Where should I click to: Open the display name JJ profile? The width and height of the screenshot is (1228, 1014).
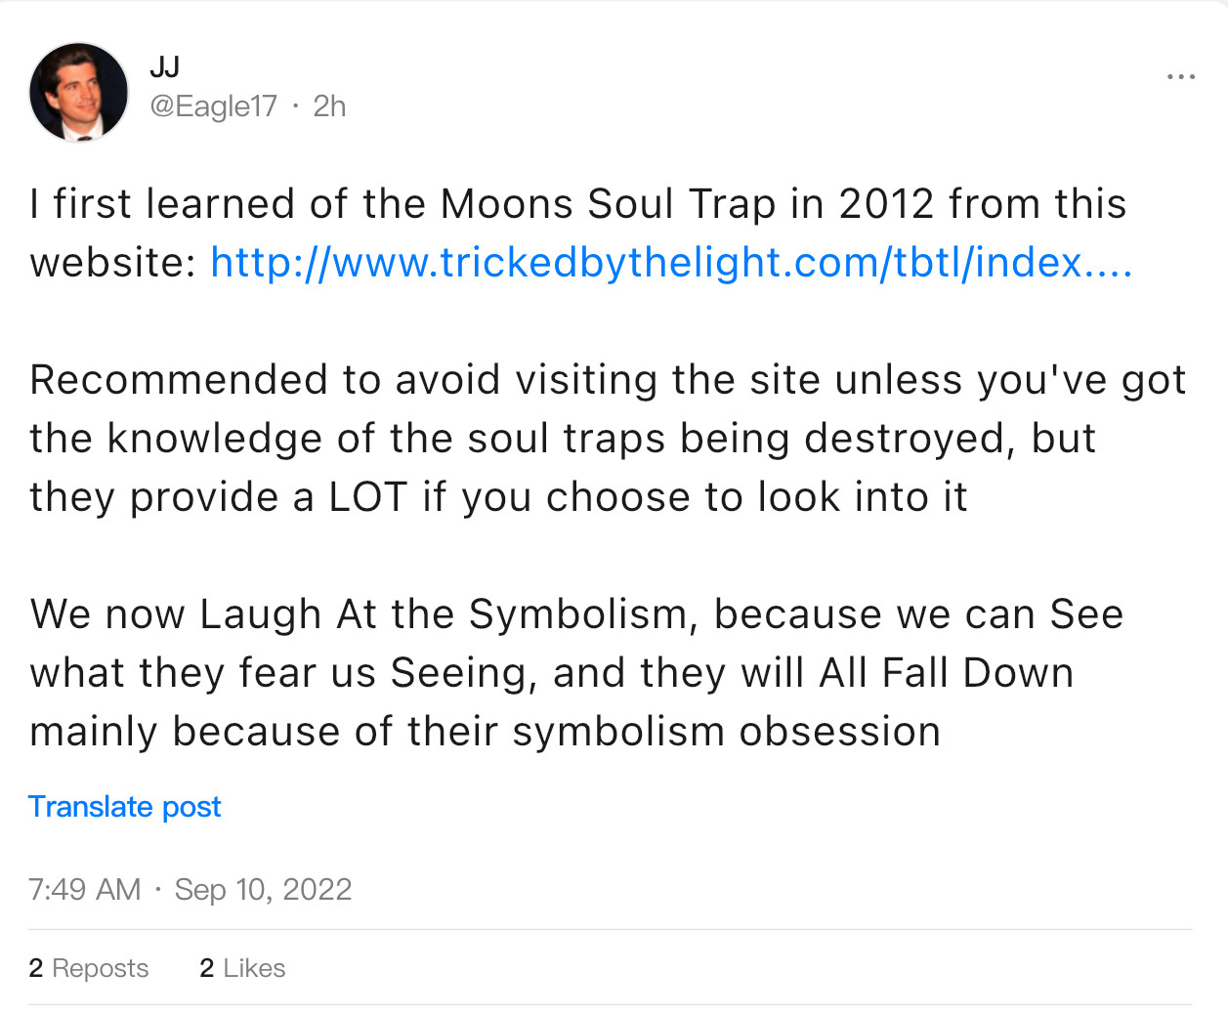tap(164, 66)
